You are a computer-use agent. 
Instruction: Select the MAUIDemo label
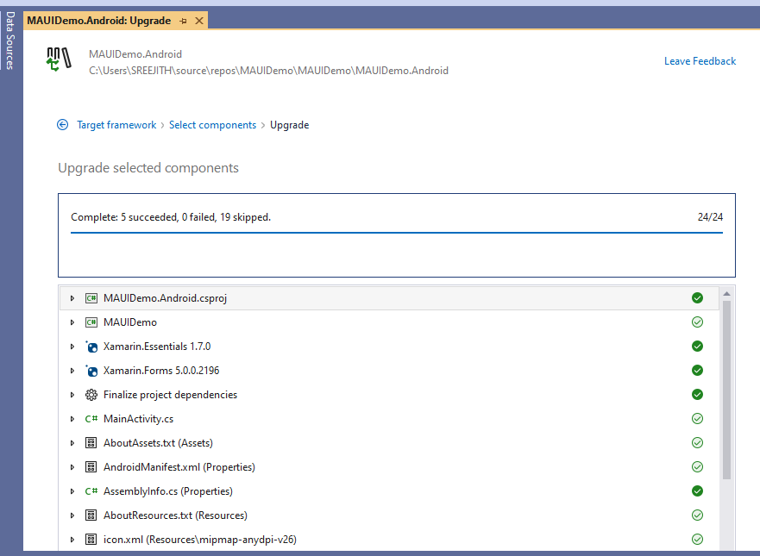point(130,322)
